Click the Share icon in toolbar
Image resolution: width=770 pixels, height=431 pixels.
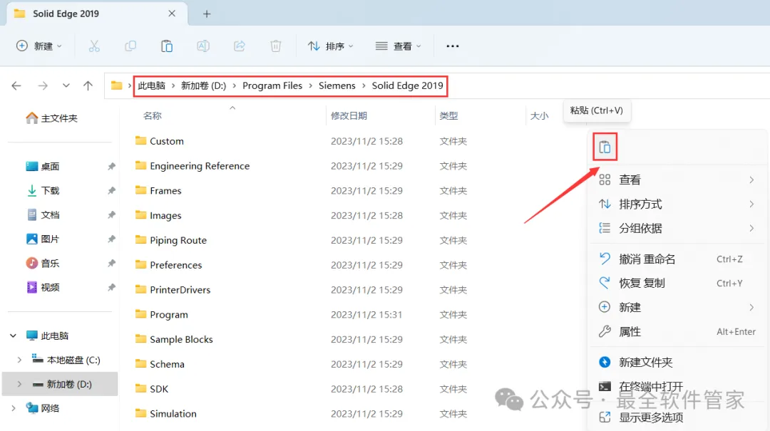coord(239,46)
